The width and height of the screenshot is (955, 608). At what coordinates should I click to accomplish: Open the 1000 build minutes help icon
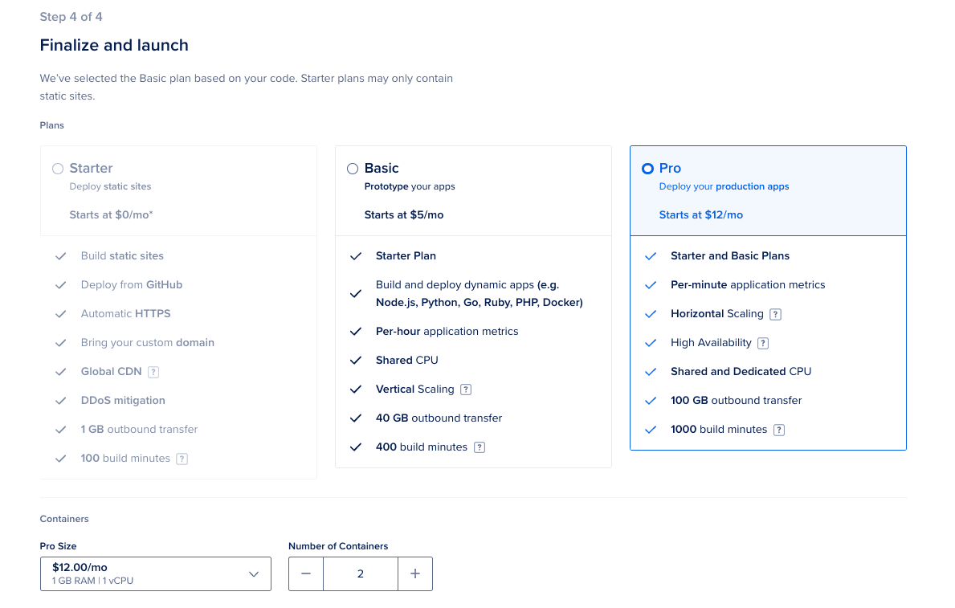point(777,429)
